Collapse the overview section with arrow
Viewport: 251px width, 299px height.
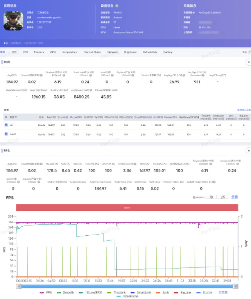(x=249, y=62)
